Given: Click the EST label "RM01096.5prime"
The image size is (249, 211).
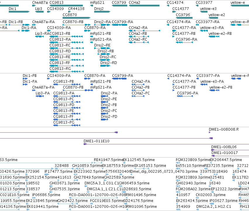Looking at the screenshot, I should click(x=141, y=207).
